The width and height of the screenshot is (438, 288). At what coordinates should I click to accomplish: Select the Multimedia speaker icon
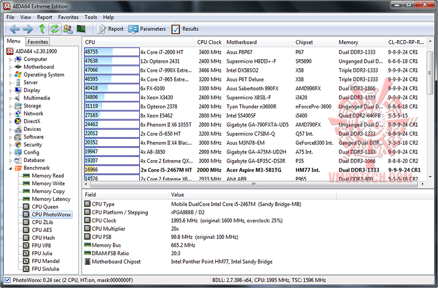coord(18,98)
